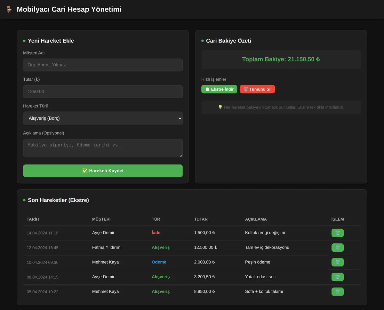
Task: Click the Cari Bakiye Özeti heading
Action: [x=228, y=41]
